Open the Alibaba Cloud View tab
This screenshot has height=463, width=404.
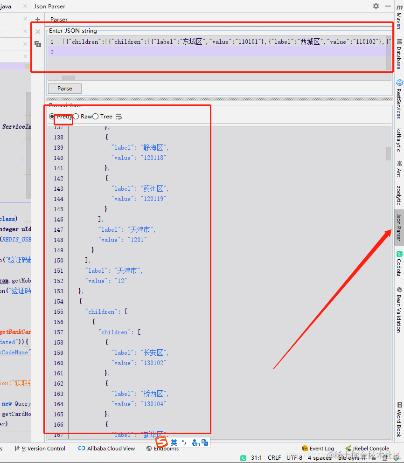tap(107, 449)
